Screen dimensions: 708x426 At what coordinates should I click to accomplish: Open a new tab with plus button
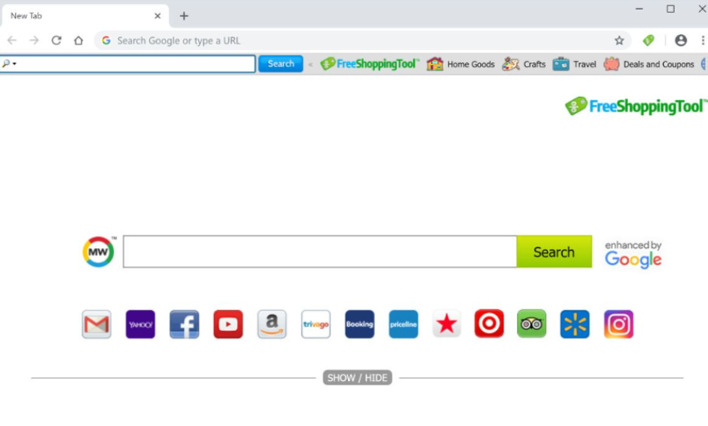tap(184, 16)
